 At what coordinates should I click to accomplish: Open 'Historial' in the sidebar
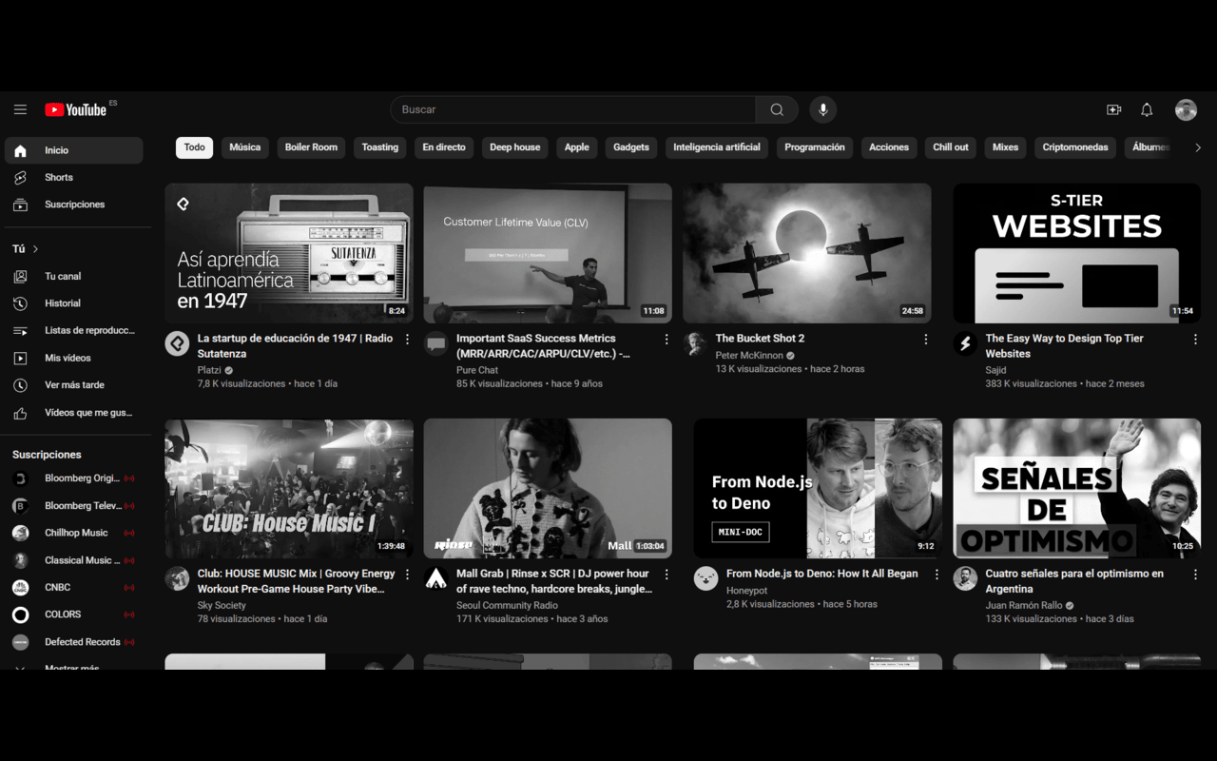(x=63, y=302)
